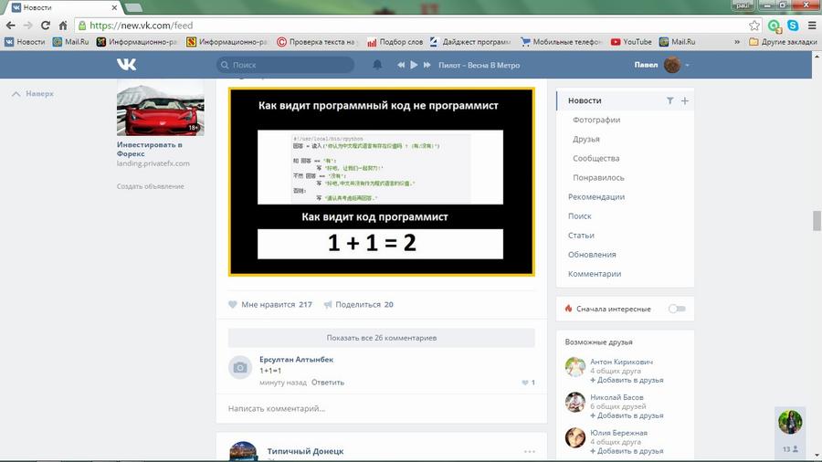The width and height of the screenshot is (822, 462).
Task: Share the post via Поделиться
Action: click(357, 304)
